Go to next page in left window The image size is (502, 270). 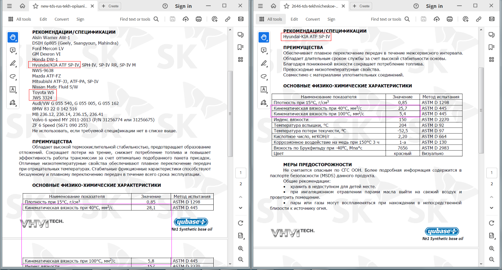[x=241, y=208]
